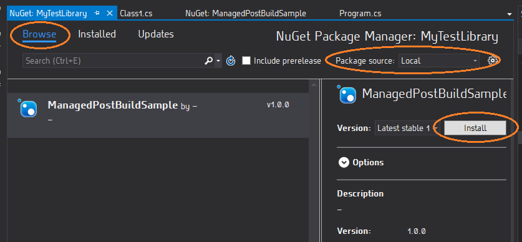Viewport: 522px width, 242px height.
Task: Open the Class1.cs document tab
Action: coord(136,14)
